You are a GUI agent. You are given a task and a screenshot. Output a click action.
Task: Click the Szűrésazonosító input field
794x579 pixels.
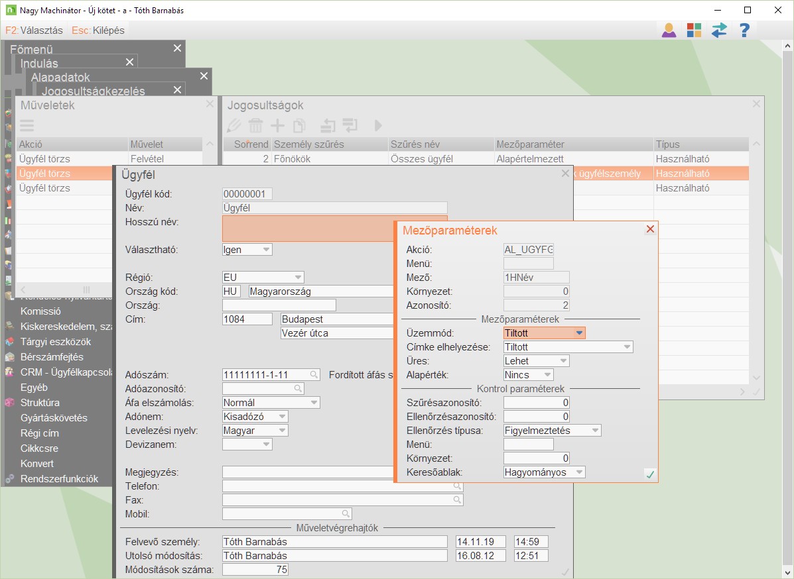(x=537, y=403)
